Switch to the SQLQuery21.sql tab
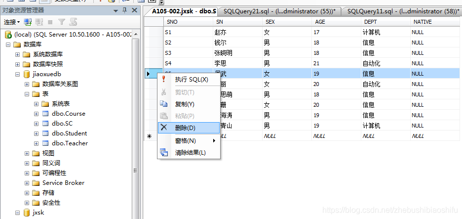The width and height of the screenshot is (462, 219). tap(279, 11)
